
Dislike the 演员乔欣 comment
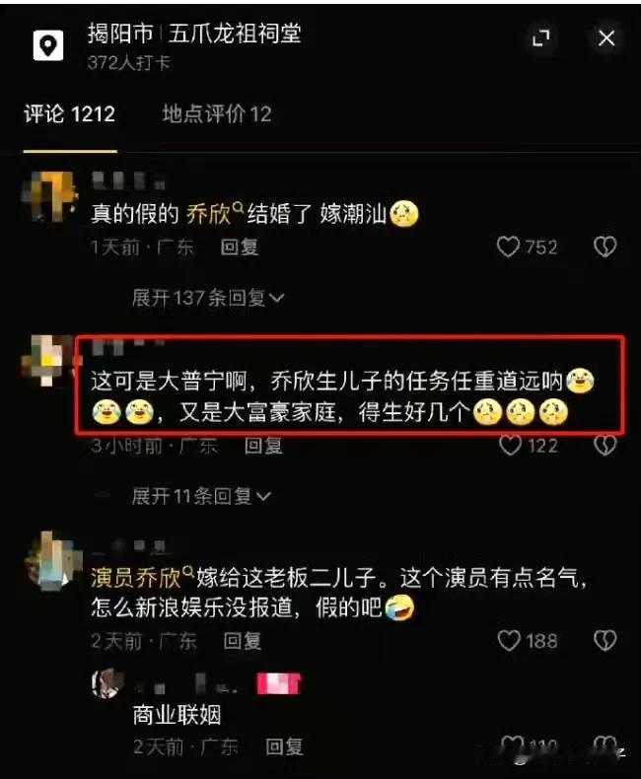(605, 640)
